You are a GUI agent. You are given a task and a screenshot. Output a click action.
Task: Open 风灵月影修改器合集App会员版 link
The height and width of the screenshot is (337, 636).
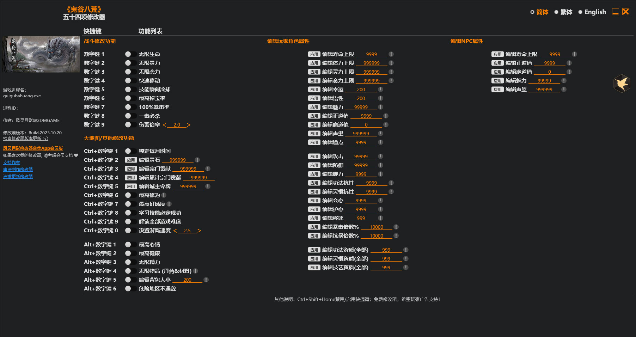tap(33, 148)
